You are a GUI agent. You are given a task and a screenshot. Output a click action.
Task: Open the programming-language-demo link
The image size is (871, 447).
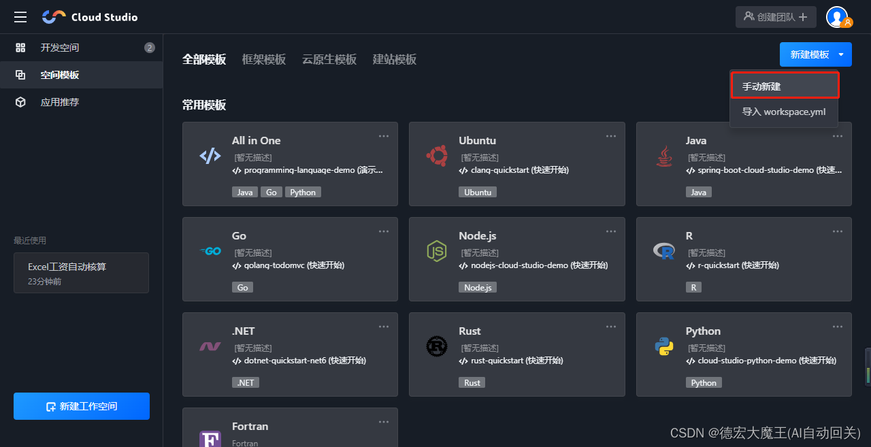[308, 170]
